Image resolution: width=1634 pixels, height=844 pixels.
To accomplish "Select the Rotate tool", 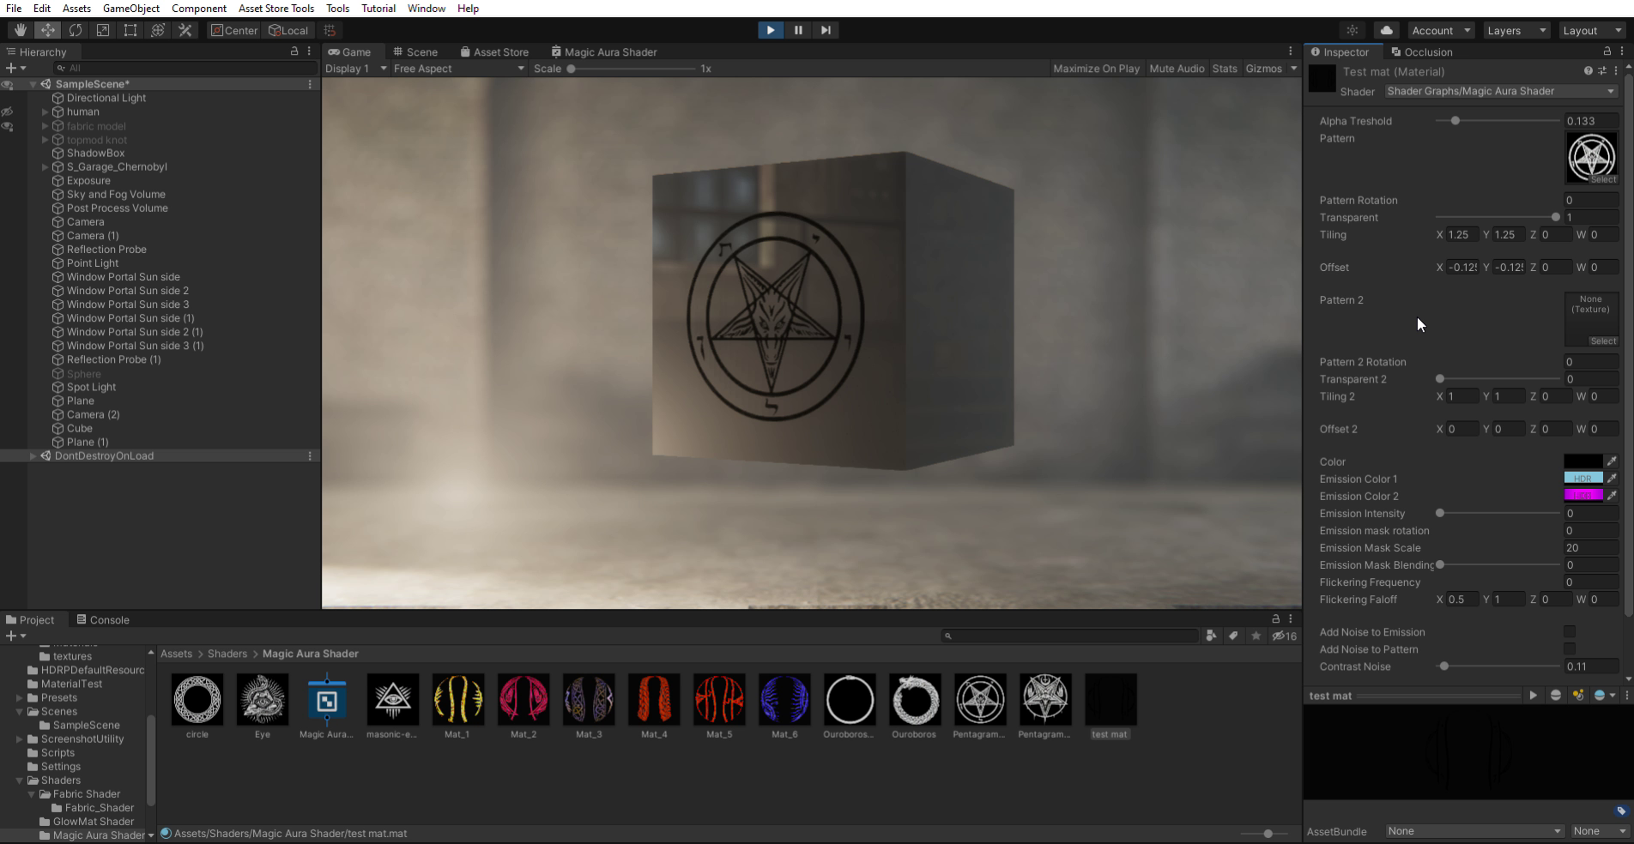I will (76, 30).
